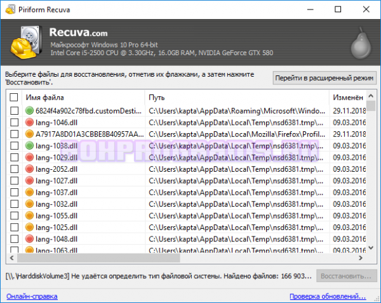
Task: Click green status dot of 6824f4a902c78fbd file
Action: (x=29, y=111)
